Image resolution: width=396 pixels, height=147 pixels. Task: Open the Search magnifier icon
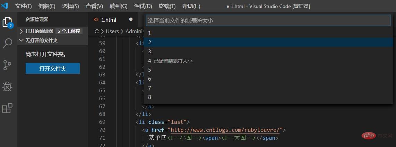[7, 43]
